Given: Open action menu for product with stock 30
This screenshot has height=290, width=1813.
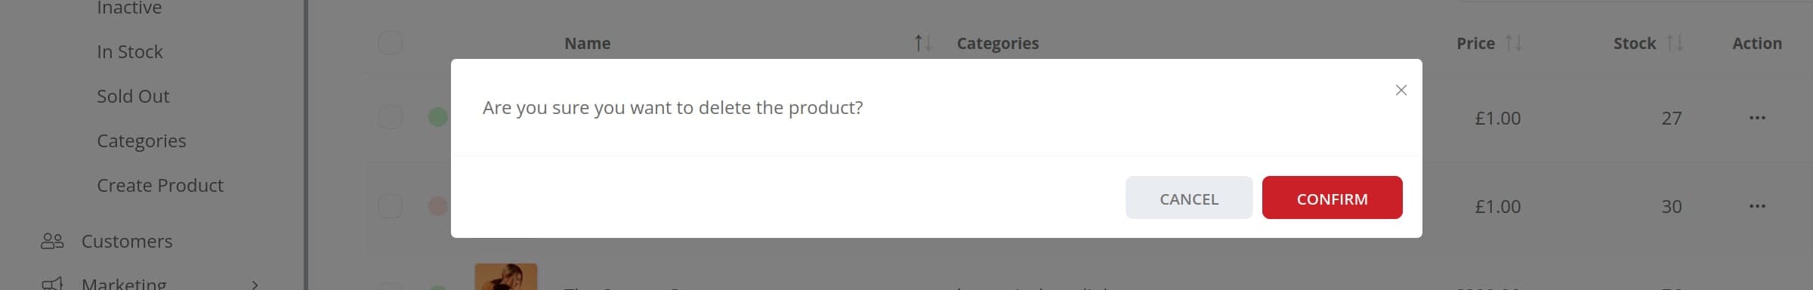Looking at the screenshot, I should tap(1757, 206).
